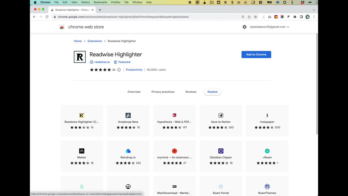Open the Roam Portal extension icon
The width and height of the screenshot is (348, 196).
click(221, 186)
